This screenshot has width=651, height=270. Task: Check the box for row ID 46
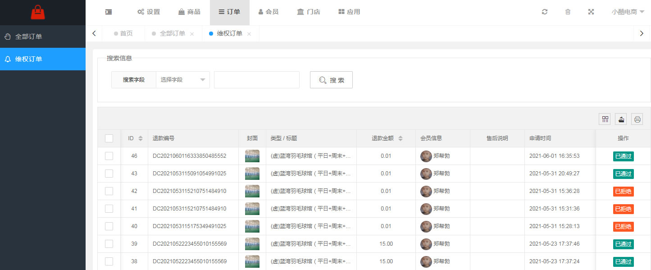(x=109, y=156)
